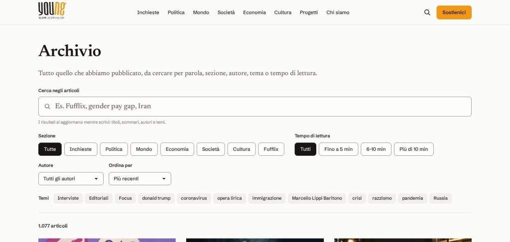Viewport: 510px width, 242px height.
Task: Open Società in the top navigation
Action: [x=226, y=12]
